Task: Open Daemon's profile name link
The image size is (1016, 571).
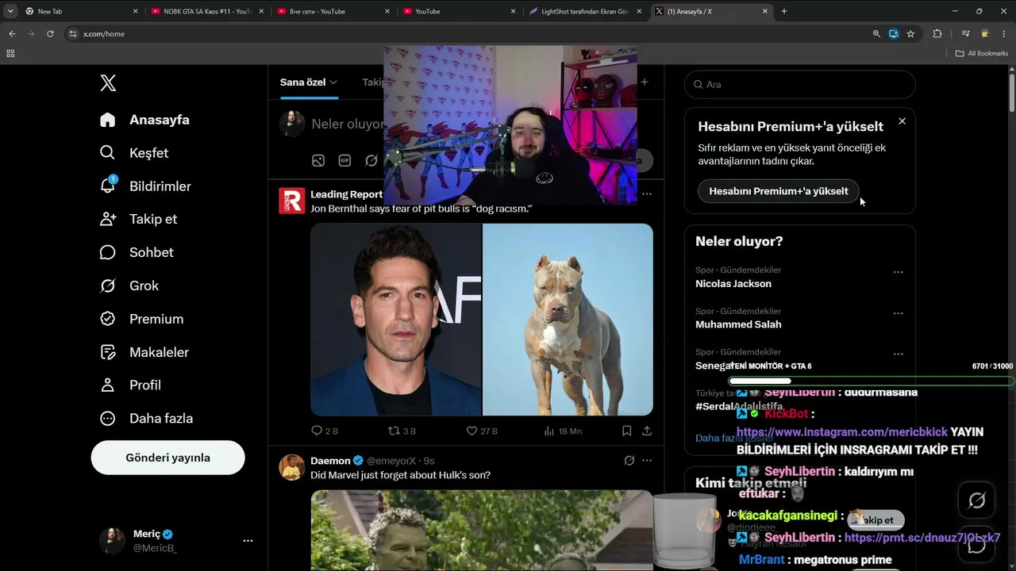Action: point(330,461)
